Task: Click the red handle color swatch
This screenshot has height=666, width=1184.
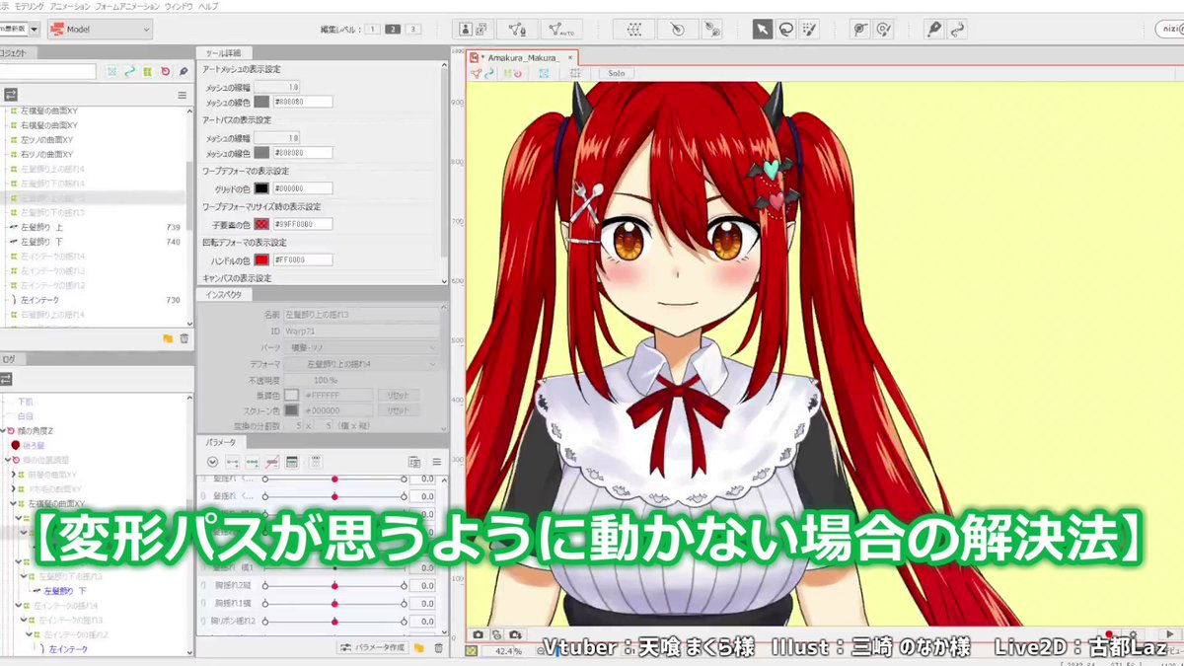Action: tap(261, 259)
